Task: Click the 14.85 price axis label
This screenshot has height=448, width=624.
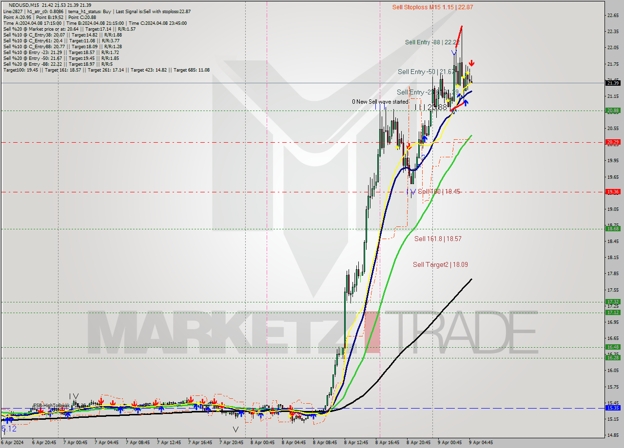Action: pyautogui.click(x=613, y=435)
